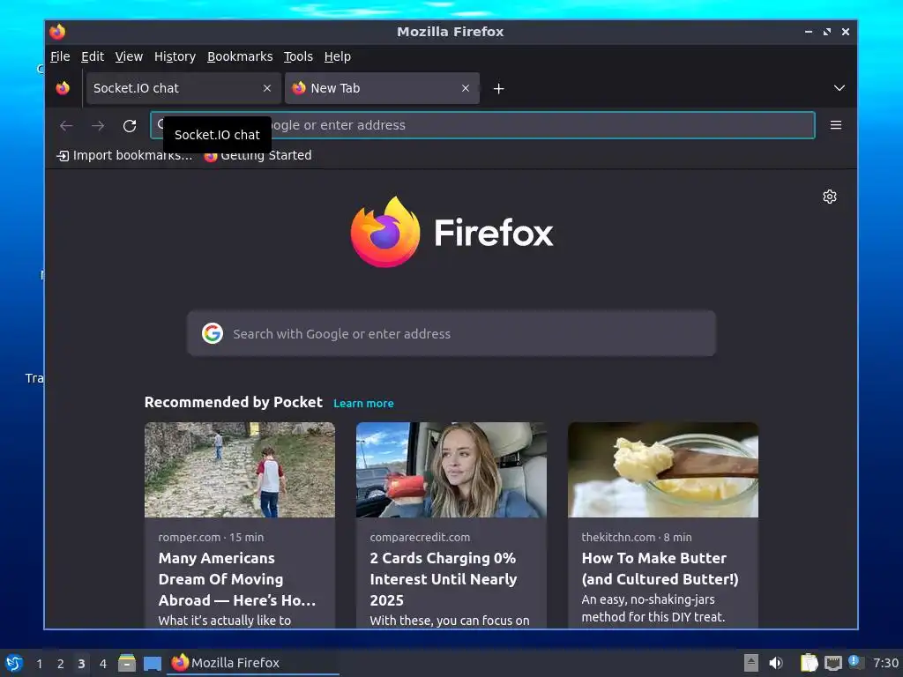Viewport: 903px width, 677px height.
Task: Click the address bar field
Action: 482,125
